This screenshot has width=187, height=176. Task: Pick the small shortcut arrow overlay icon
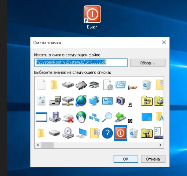click(130, 105)
